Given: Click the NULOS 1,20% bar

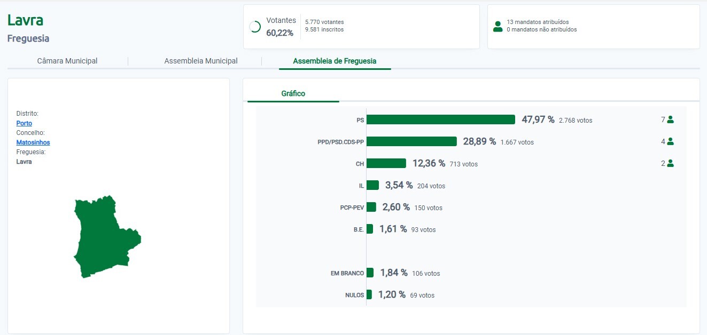Looking at the screenshot, I should pyautogui.click(x=369, y=294).
